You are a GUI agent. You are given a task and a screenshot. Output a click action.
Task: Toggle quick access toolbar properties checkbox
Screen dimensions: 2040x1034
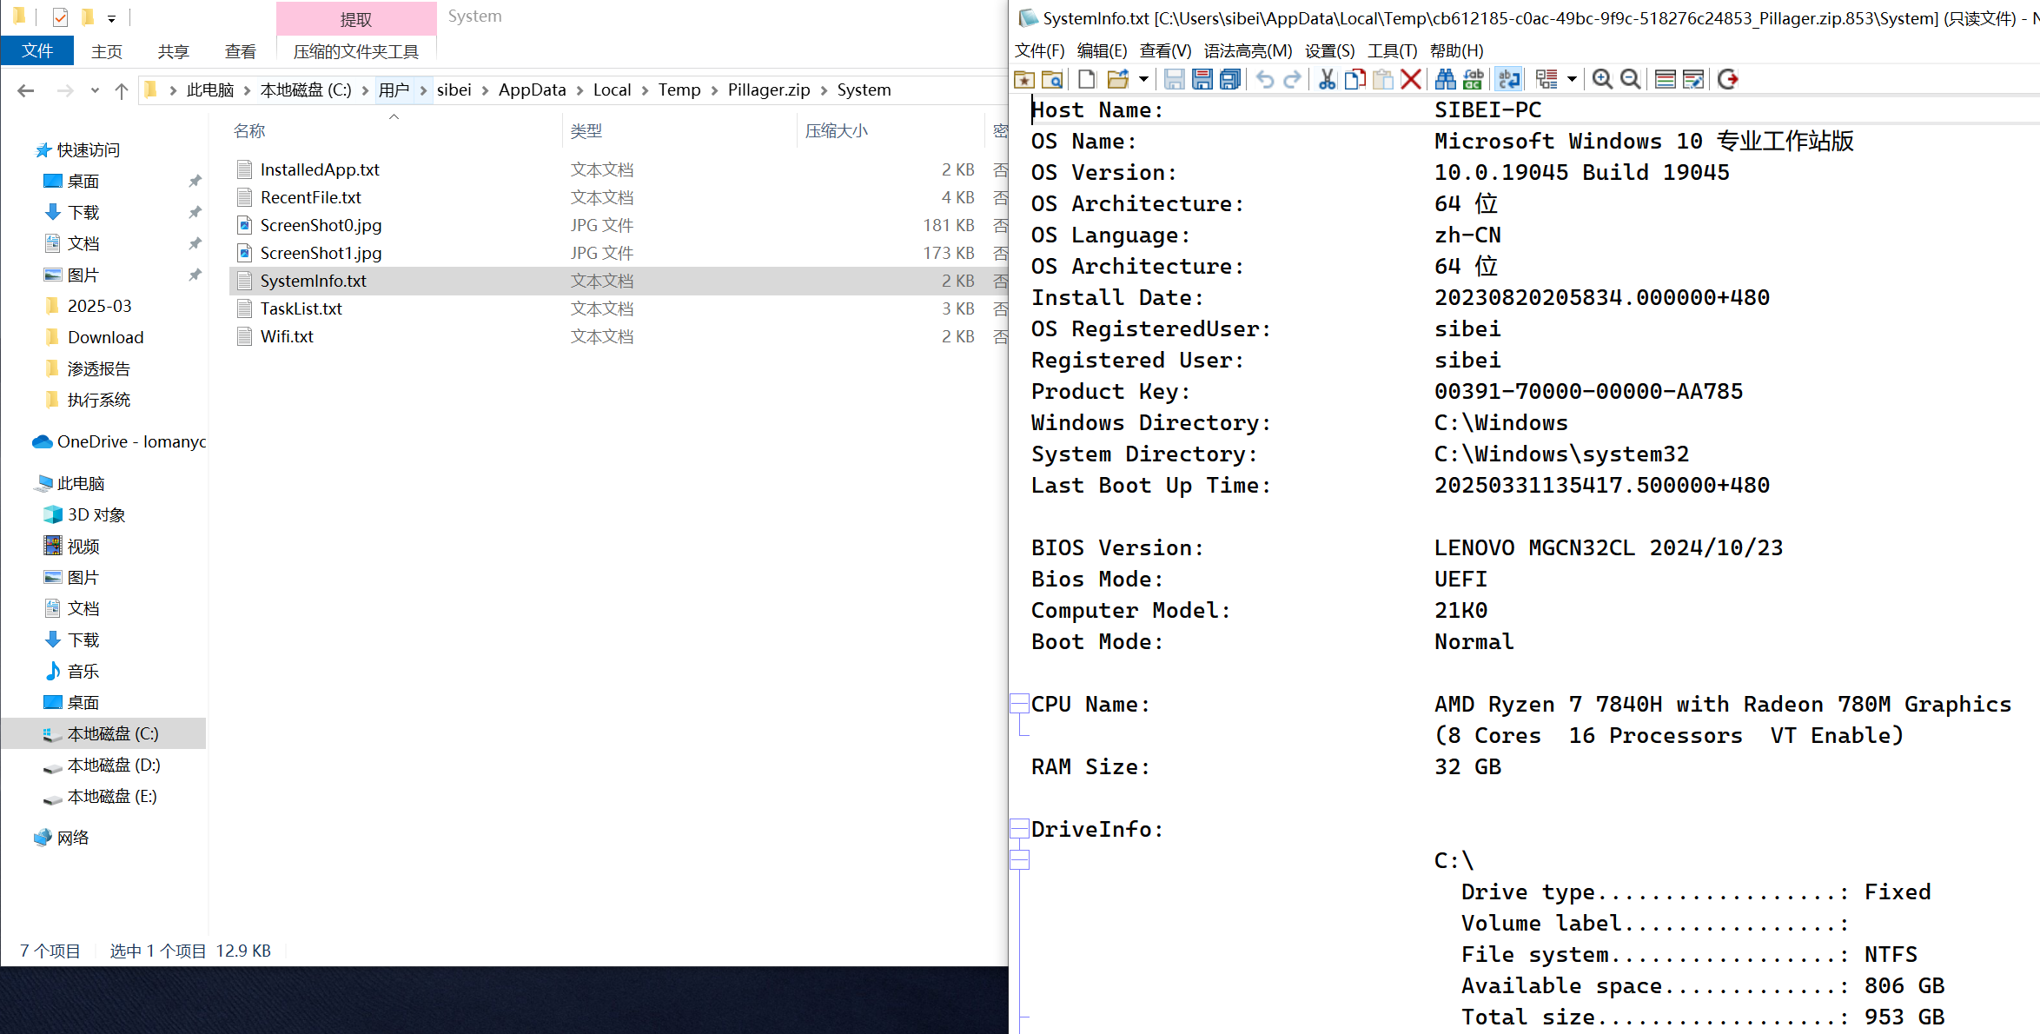[60, 17]
